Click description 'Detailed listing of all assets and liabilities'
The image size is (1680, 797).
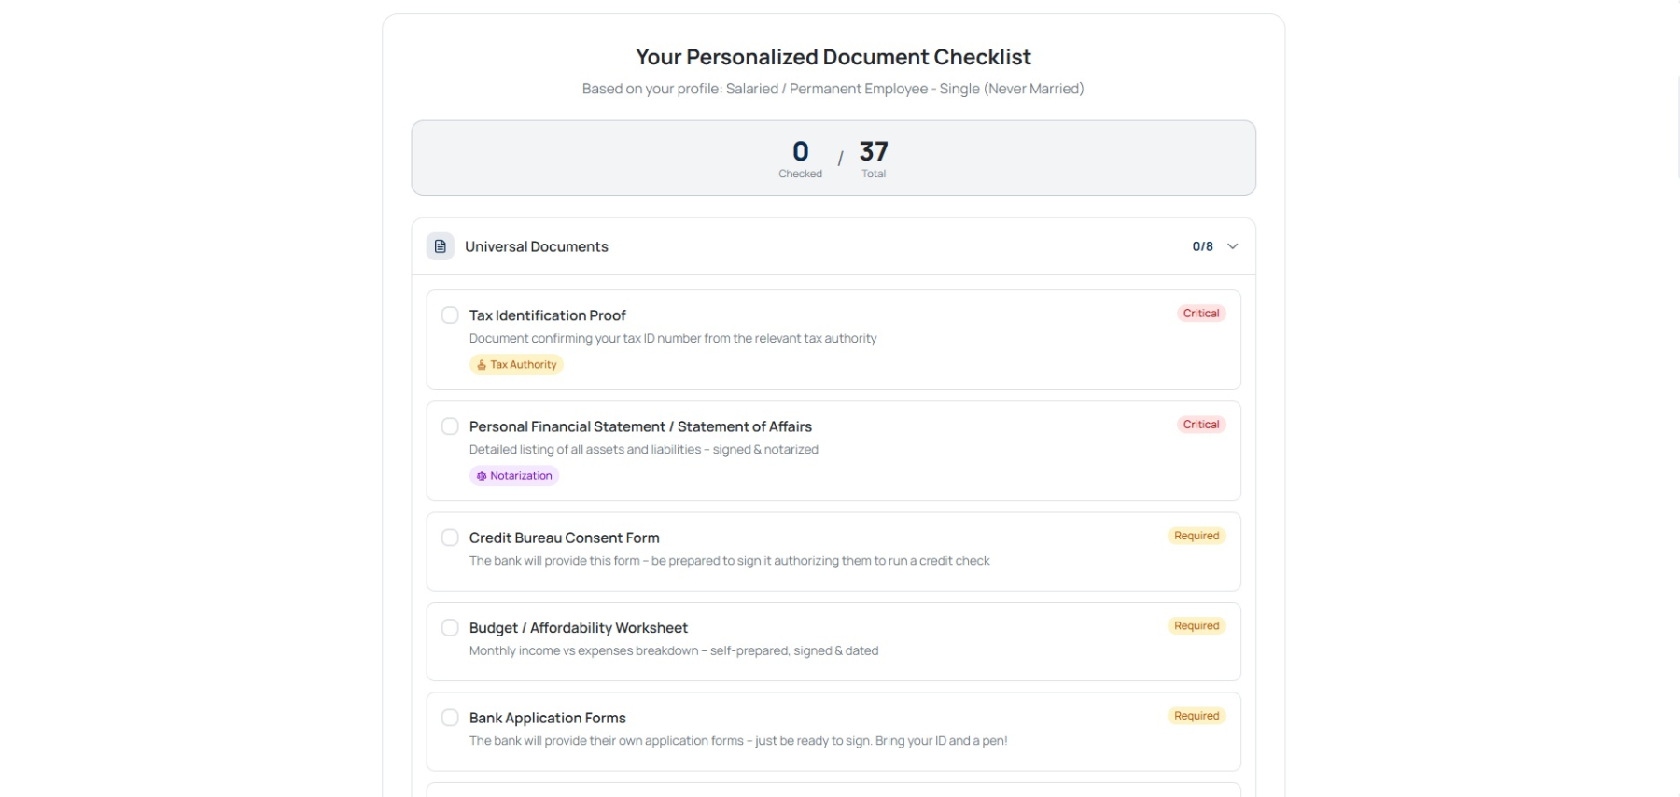tap(644, 450)
